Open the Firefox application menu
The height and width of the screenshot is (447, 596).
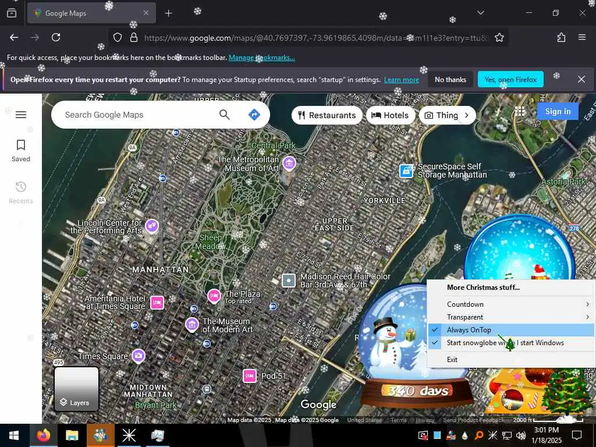582,37
